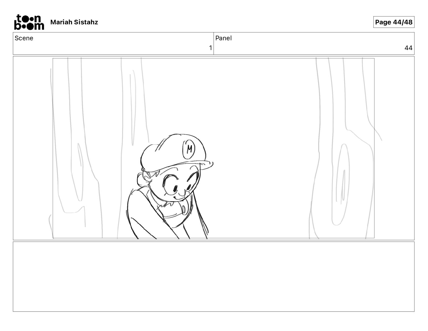This screenshot has height=331, width=428.
Task: Click the Toon Boom logo
Action: 29,22
